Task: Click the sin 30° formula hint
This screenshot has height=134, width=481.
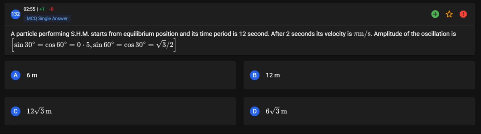Action: [x=94, y=45]
